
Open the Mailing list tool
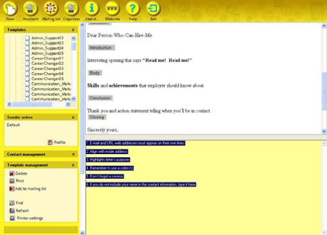coord(51,8)
